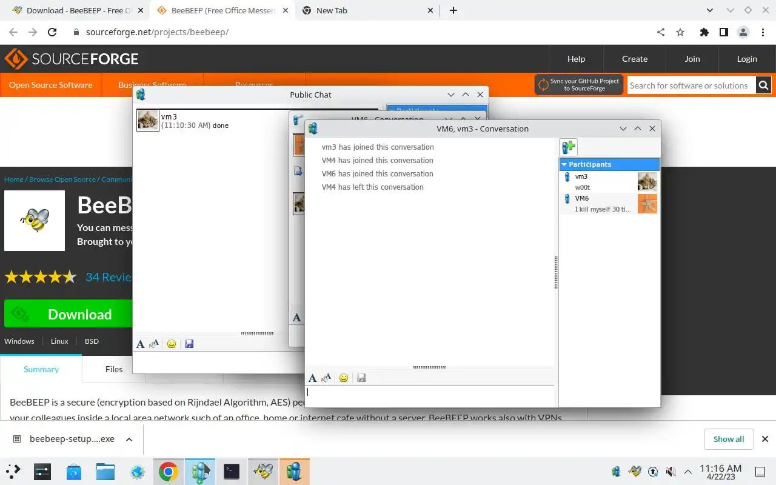This screenshot has width=776, height=485.
Task: Click the BSD platform link
Action: click(92, 341)
